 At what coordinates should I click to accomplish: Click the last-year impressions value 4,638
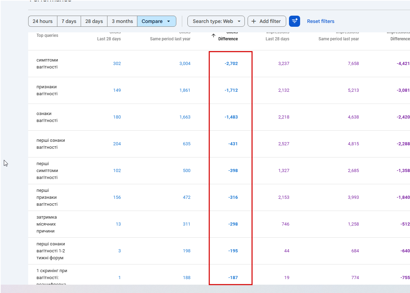[x=353, y=117]
